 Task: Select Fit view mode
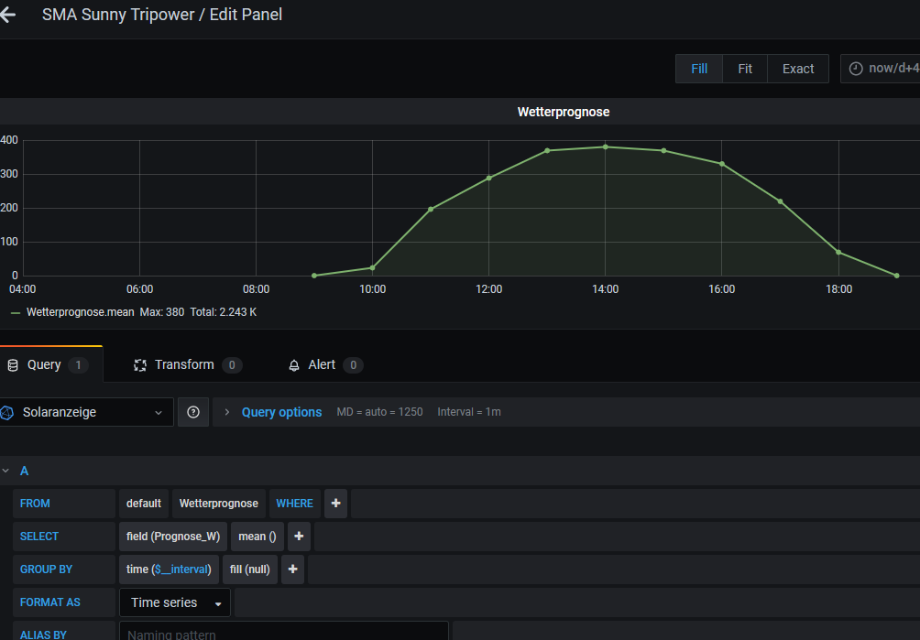(x=745, y=69)
